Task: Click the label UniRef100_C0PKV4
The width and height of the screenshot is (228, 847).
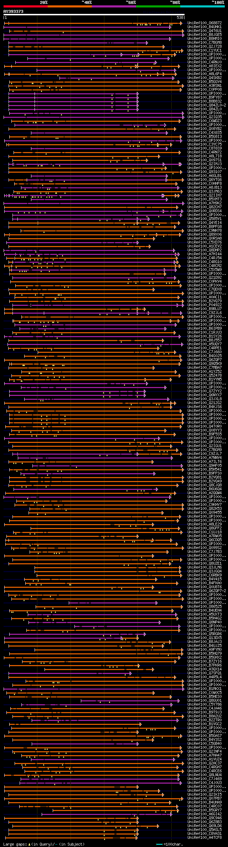Action: [x=204, y=282]
